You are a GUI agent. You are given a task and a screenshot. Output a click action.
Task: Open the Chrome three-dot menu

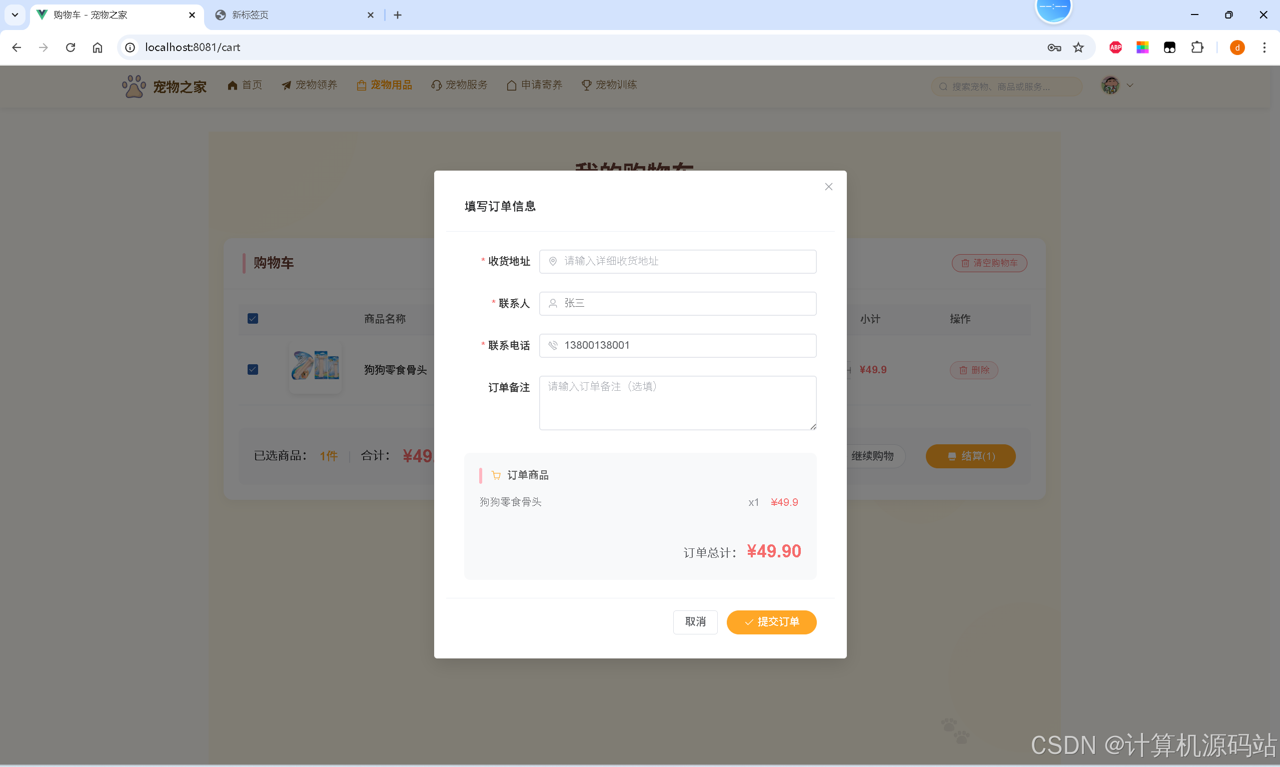coord(1264,48)
